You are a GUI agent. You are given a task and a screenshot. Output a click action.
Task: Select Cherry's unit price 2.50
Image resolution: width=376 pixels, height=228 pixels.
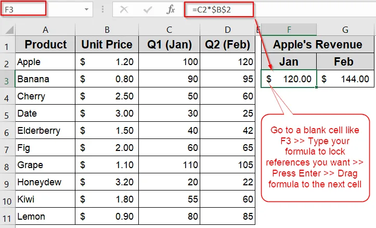click(x=107, y=96)
